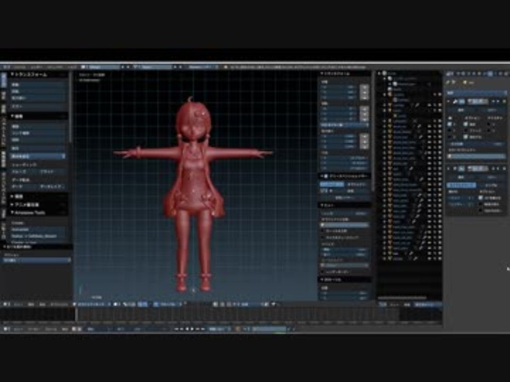Click the play animation icon in the timeline

click(x=192, y=329)
